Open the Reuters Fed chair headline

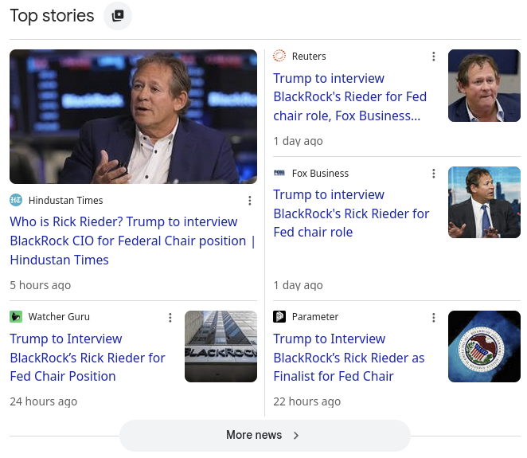350,97
